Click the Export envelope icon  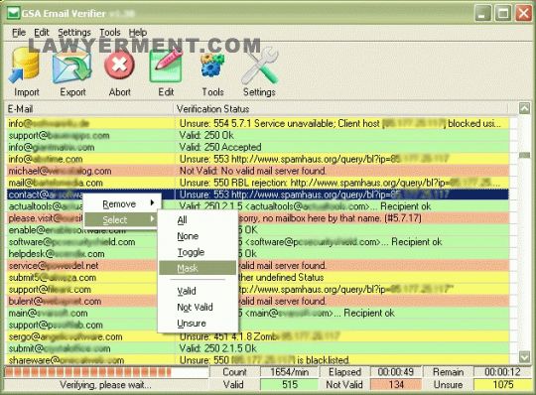click(x=72, y=66)
